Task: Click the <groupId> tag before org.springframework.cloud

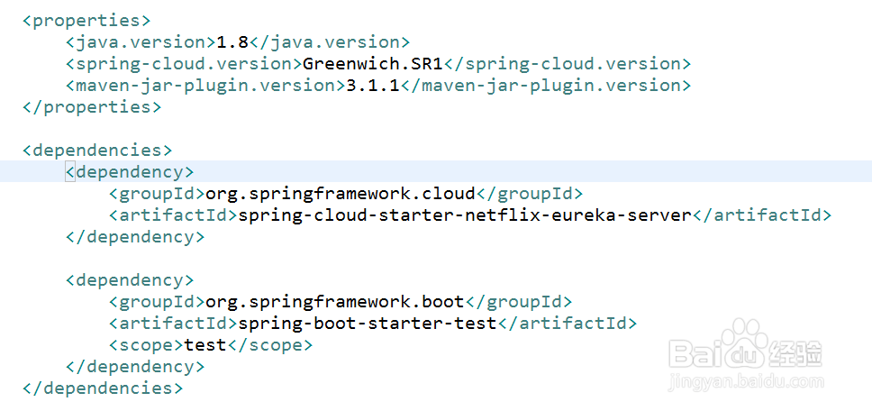Action: pos(157,194)
